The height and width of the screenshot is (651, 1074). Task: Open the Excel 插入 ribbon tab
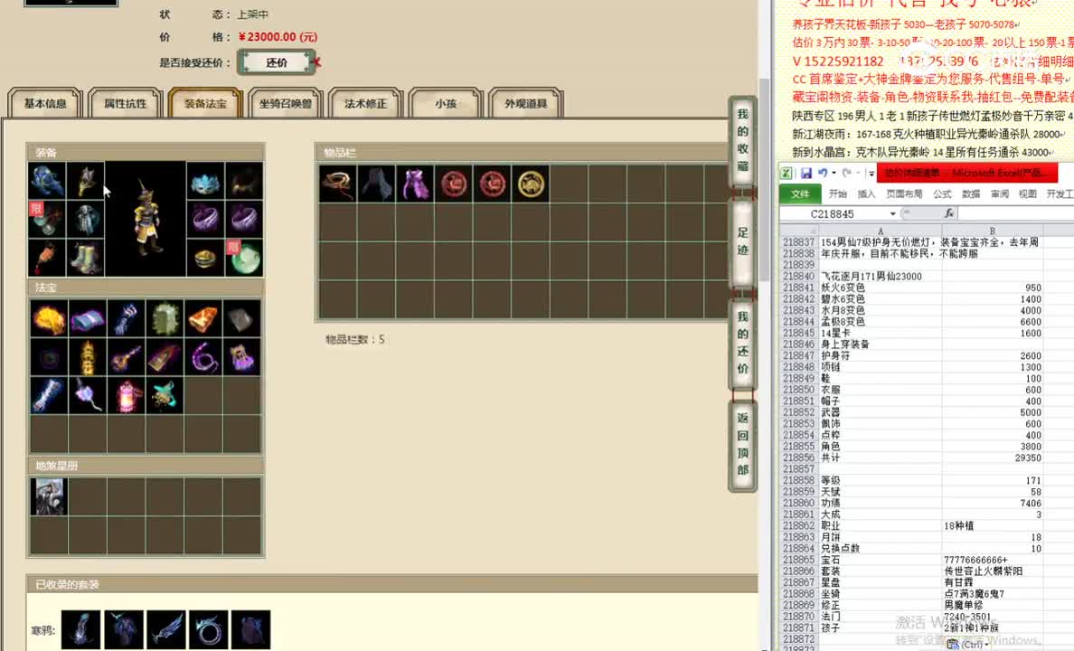point(866,193)
